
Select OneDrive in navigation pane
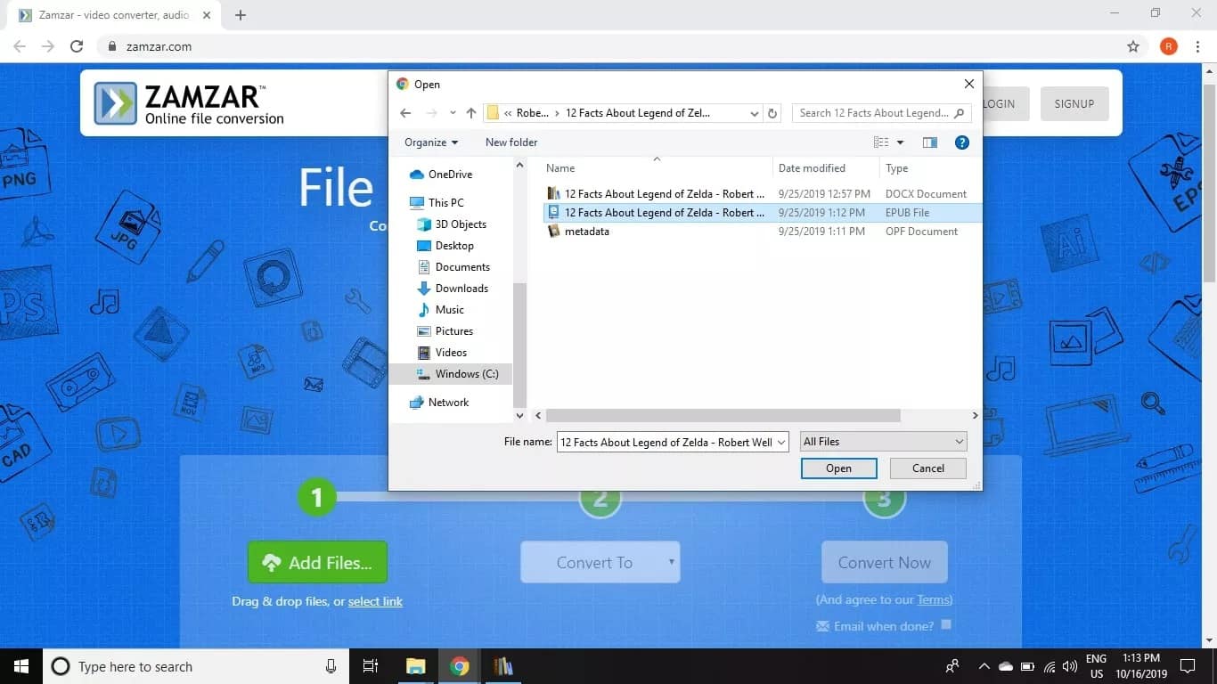coord(441,175)
